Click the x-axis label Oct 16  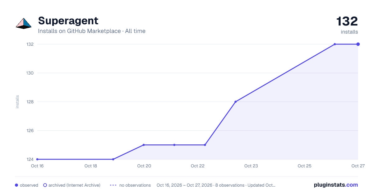coord(37,166)
